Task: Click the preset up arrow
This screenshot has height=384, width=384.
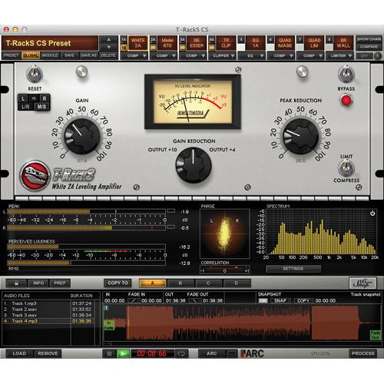Action: click(109, 40)
